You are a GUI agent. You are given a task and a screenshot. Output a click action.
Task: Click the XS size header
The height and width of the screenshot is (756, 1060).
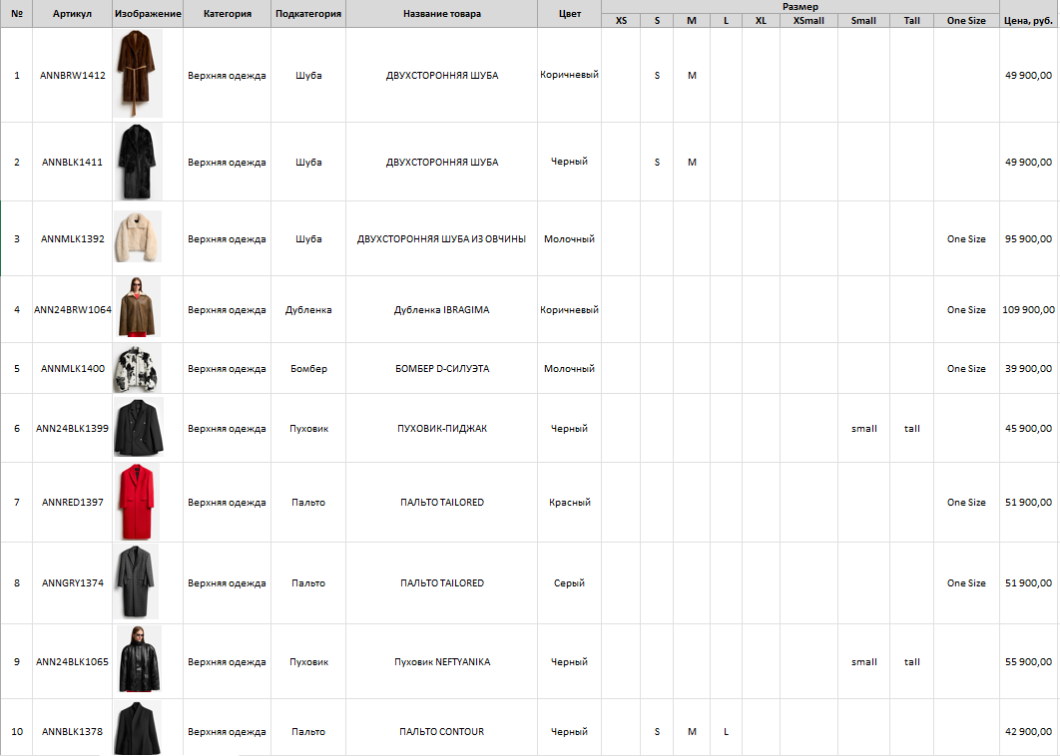621,20
